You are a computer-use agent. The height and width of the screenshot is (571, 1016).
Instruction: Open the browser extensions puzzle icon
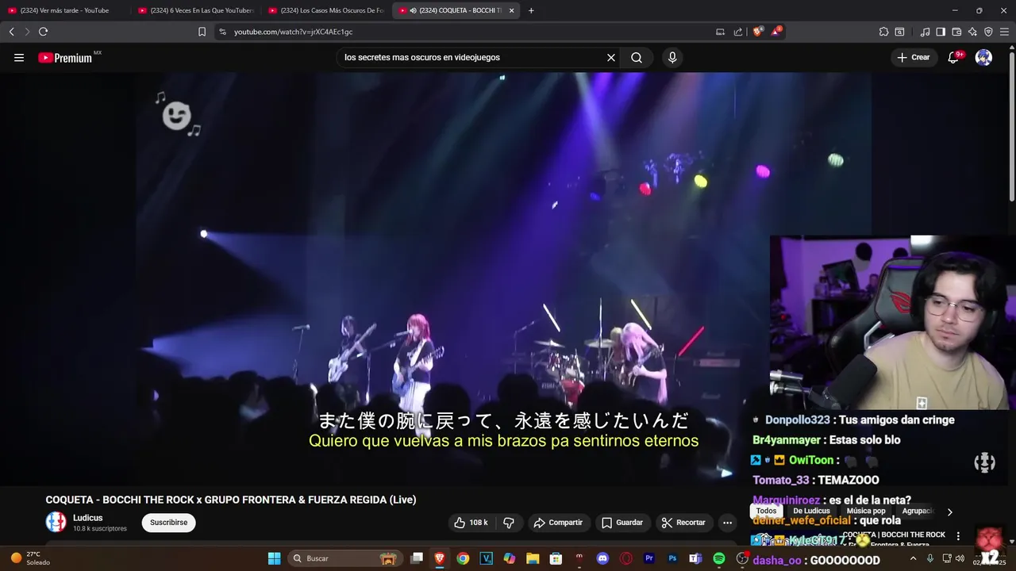[x=883, y=32]
